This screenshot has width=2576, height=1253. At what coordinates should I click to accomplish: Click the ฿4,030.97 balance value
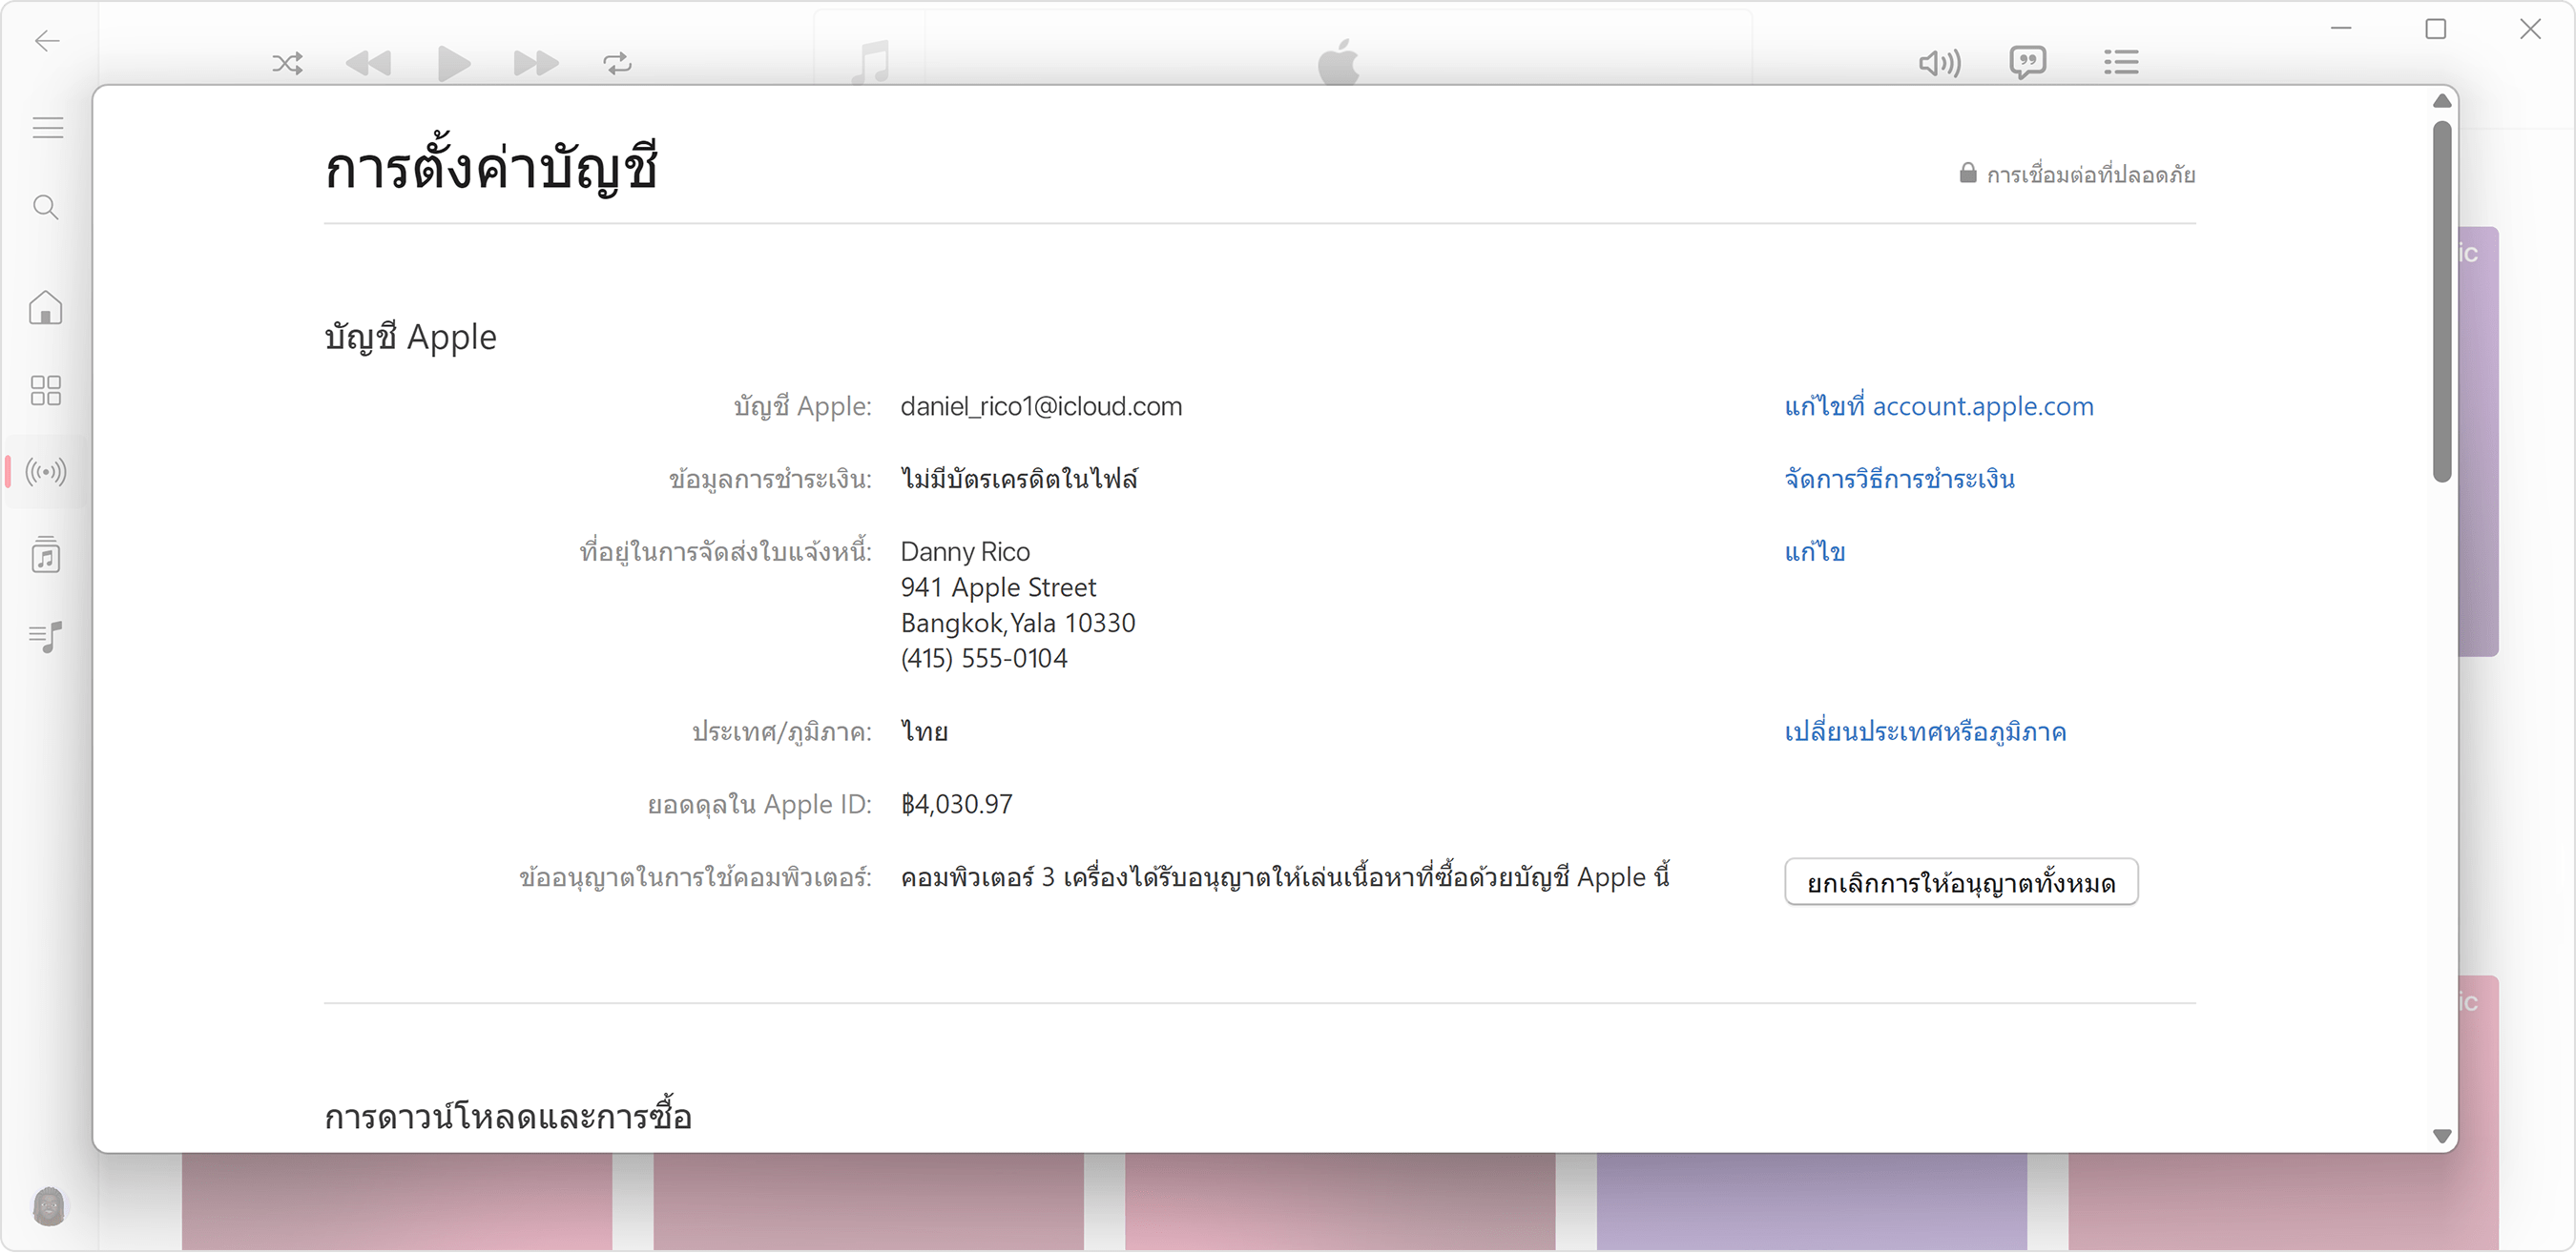pyautogui.click(x=956, y=805)
